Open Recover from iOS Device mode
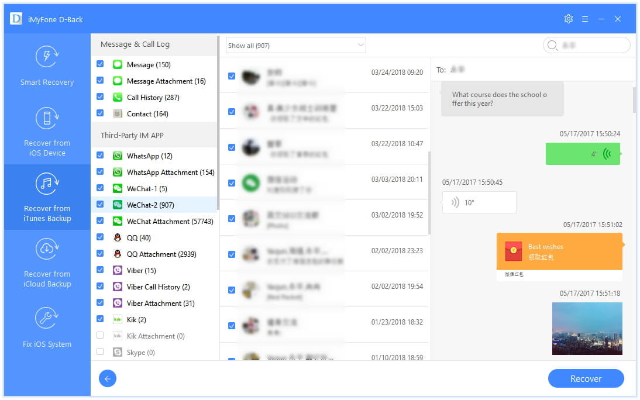The height and width of the screenshot is (400, 640). click(x=47, y=132)
